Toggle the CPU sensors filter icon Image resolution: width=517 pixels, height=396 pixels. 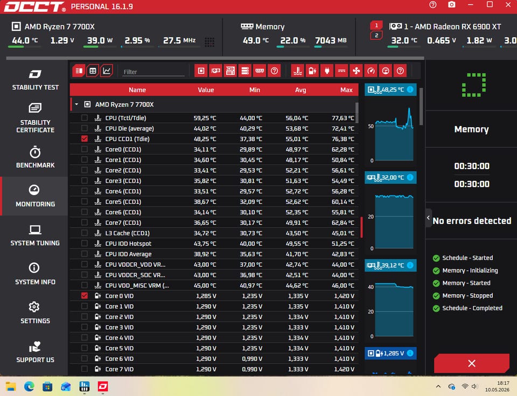point(201,71)
